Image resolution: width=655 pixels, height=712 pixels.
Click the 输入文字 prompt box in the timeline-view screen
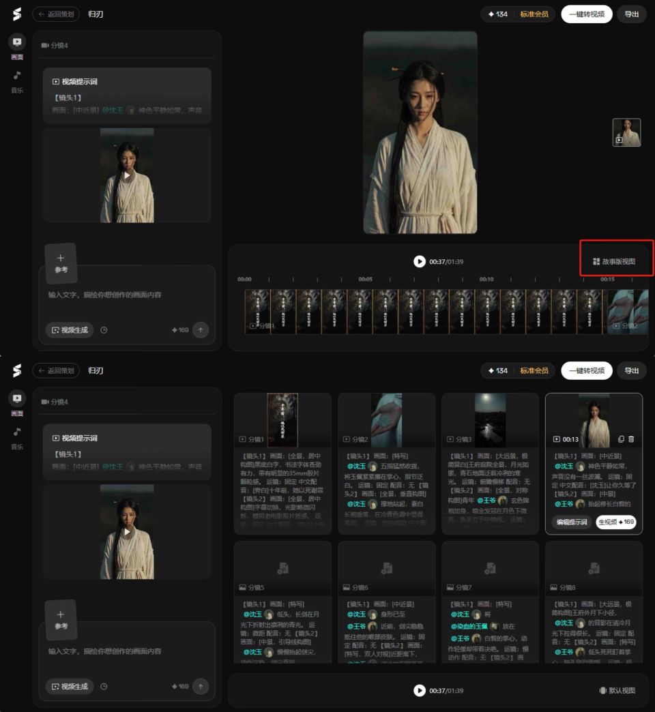127,295
